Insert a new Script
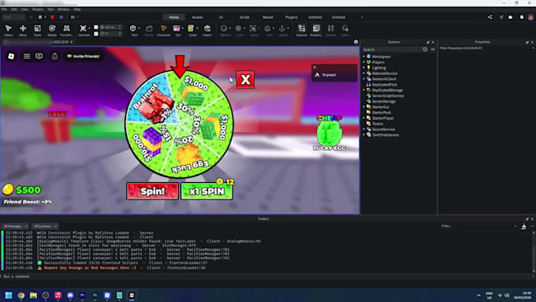536x302 pixels. 191,28
